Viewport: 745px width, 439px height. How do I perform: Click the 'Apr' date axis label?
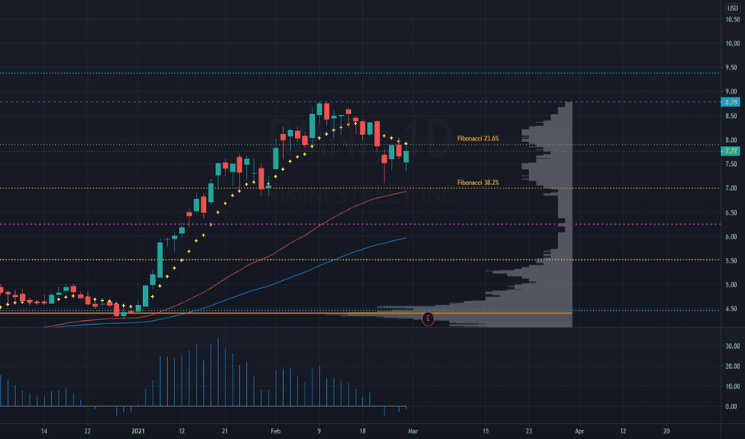pyautogui.click(x=580, y=431)
